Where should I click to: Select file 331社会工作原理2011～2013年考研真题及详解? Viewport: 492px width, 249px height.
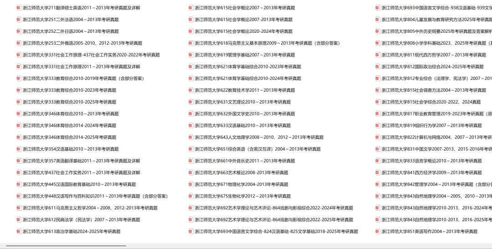[x=78, y=67]
